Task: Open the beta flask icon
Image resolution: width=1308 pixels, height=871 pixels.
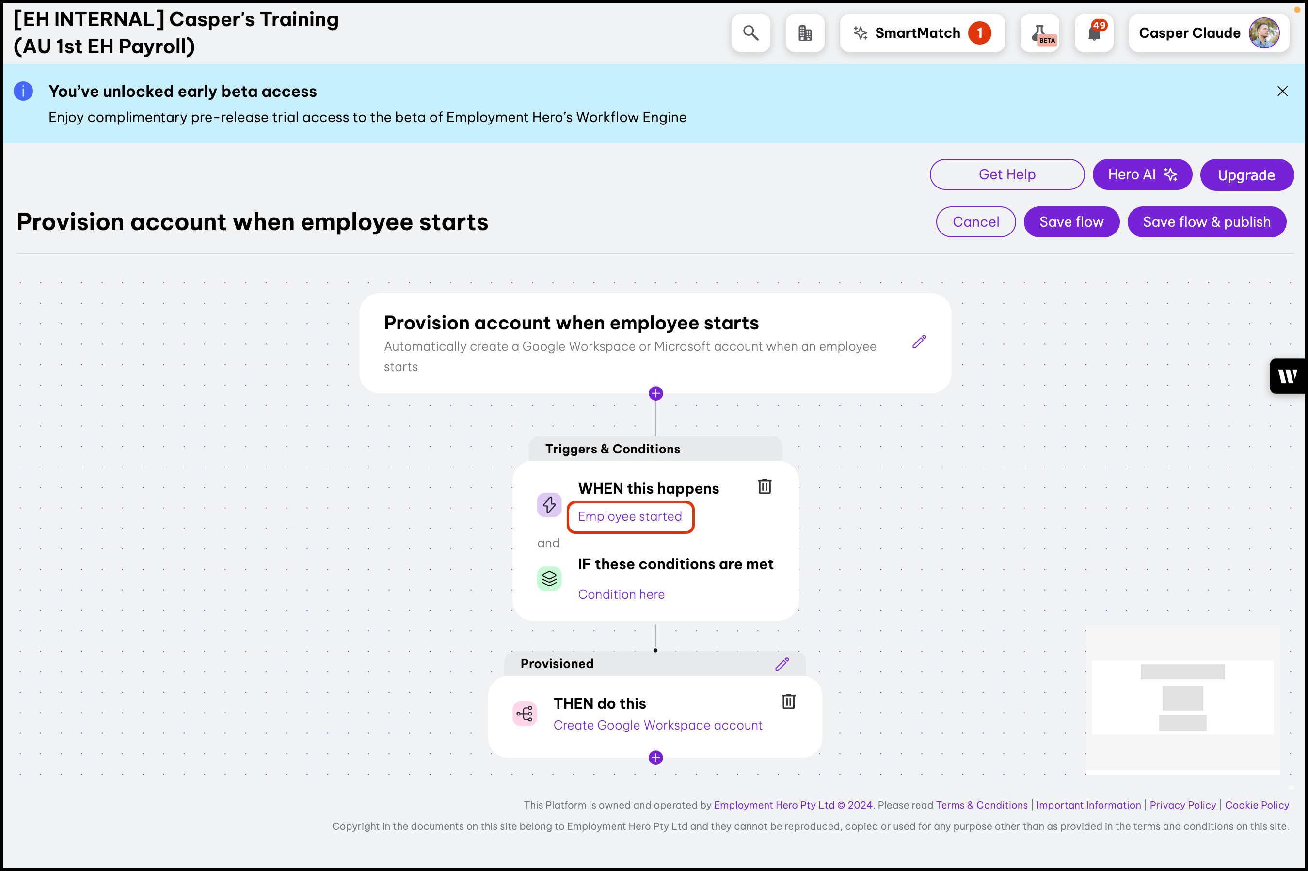Action: 1039,33
